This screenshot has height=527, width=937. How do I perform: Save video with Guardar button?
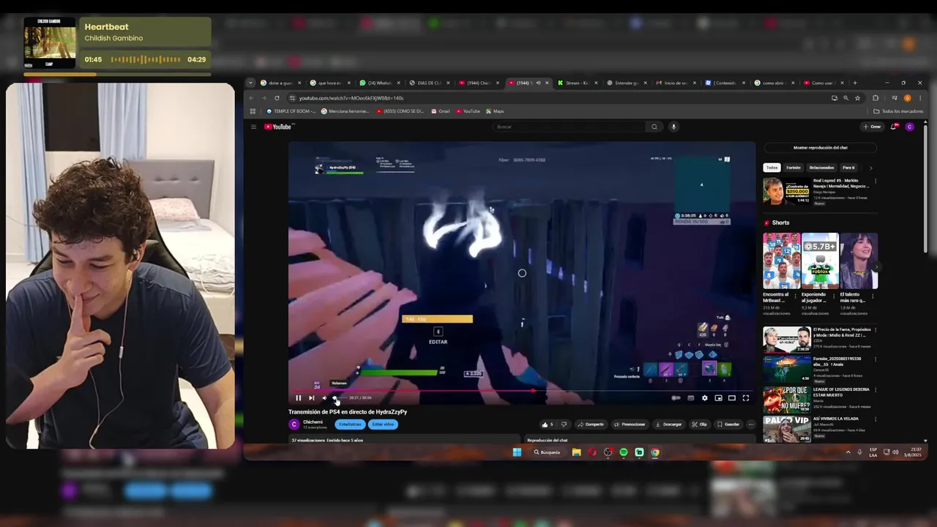click(728, 425)
